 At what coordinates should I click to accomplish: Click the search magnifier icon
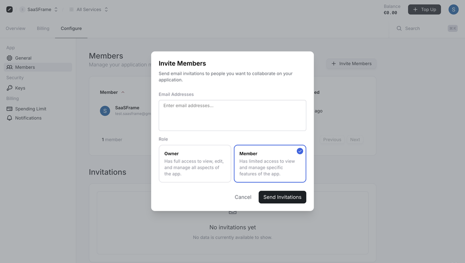(399, 28)
